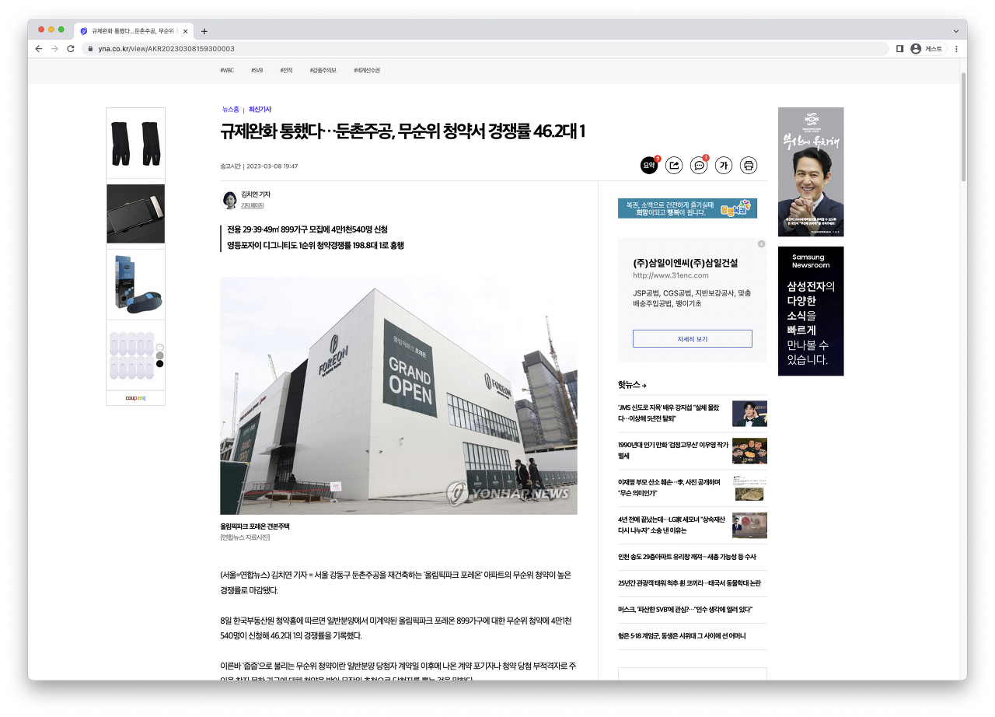Click the Coupang logo under the ads
The height and width of the screenshot is (717, 995).
pyautogui.click(x=135, y=397)
